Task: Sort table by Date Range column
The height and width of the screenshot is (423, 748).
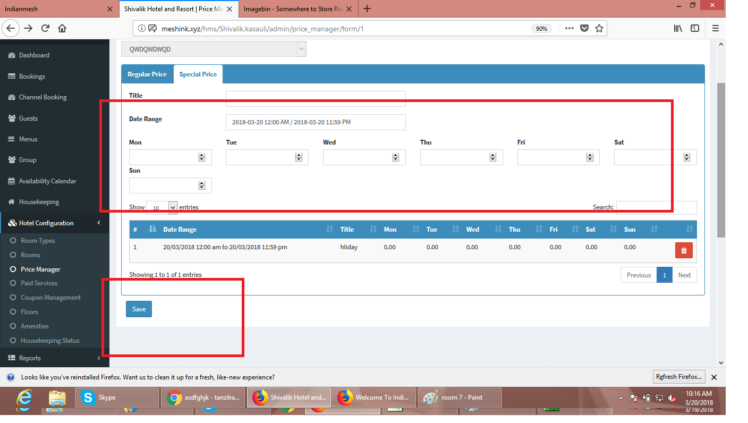Action: (248, 230)
